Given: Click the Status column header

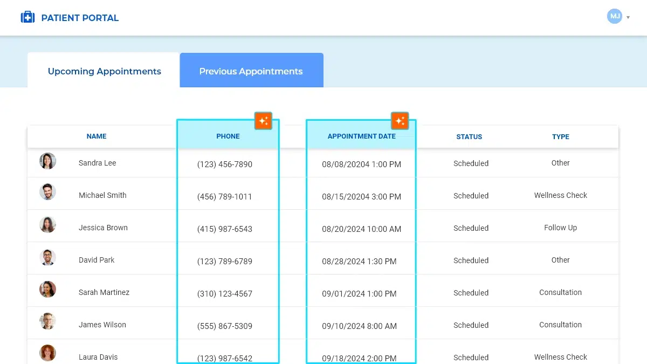Looking at the screenshot, I should [x=469, y=137].
